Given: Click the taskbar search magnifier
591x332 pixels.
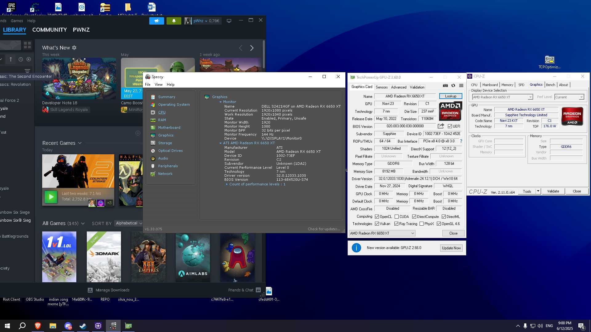Looking at the screenshot, I should click(x=22, y=326).
